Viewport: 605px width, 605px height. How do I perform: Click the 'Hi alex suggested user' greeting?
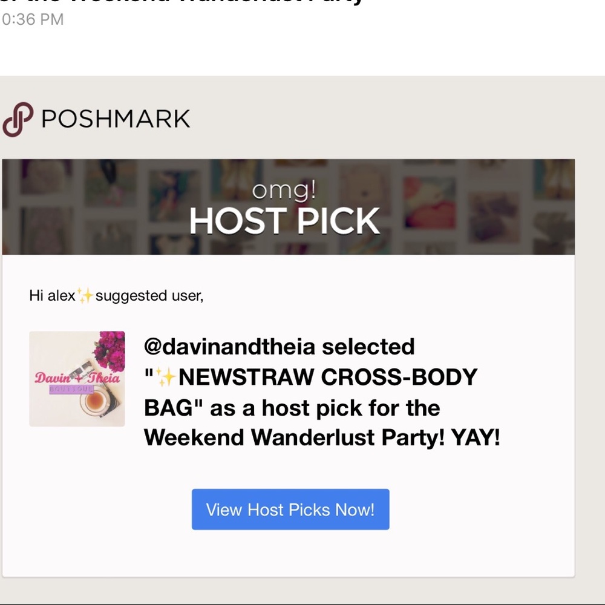tap(116, 296)
